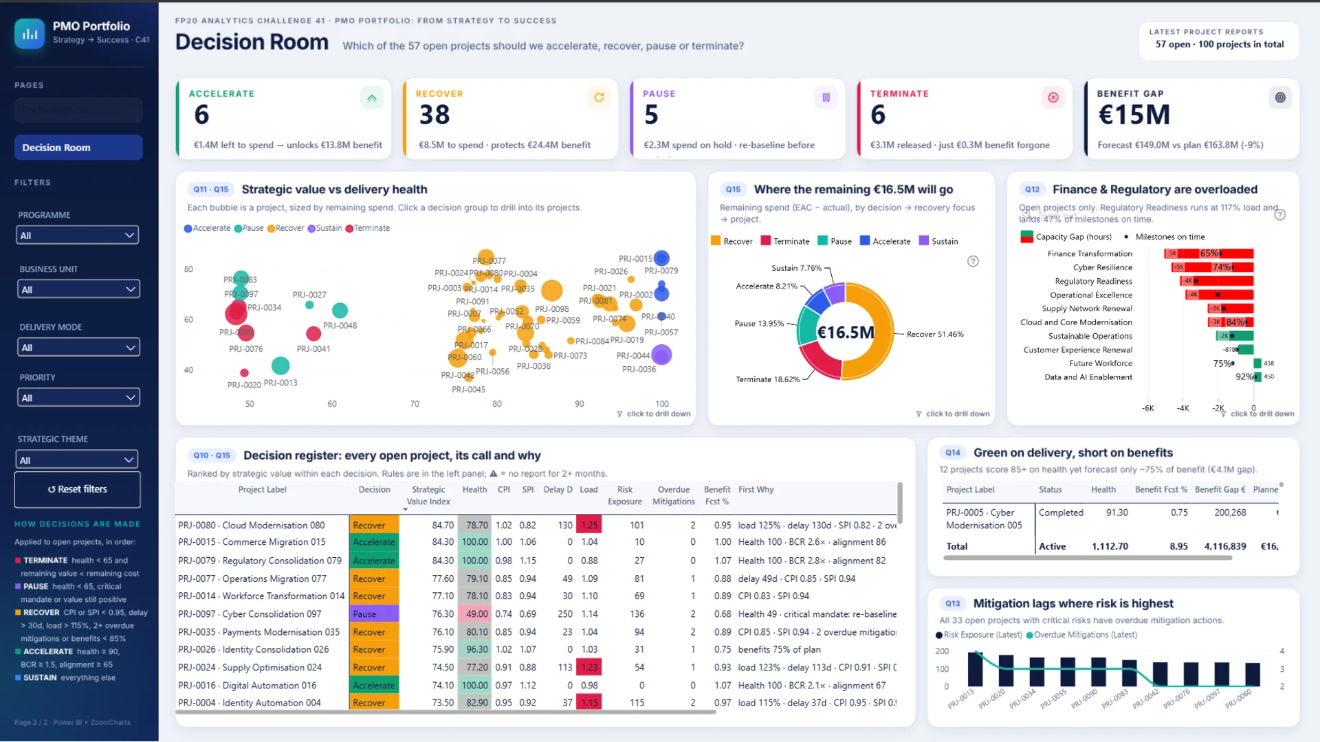Click the Q15 badge on remaining spend chart

[733, 189]
